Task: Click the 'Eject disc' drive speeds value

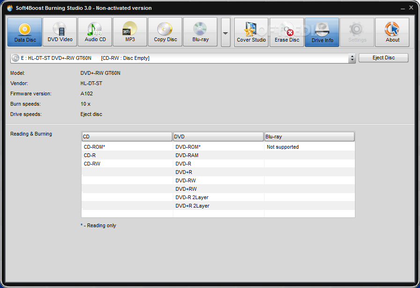Action: tap(91, 114)
